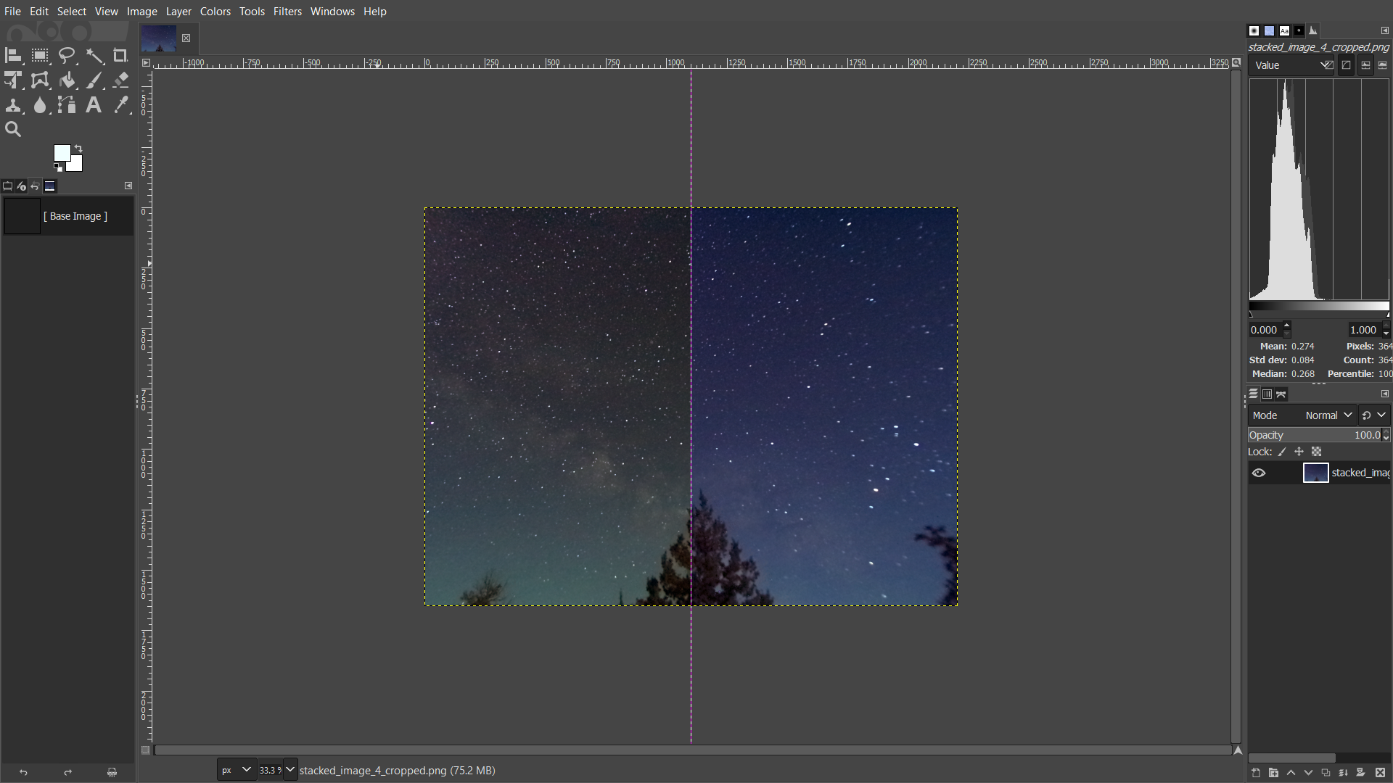Select the Cage Transform tool
The width and height of the screenshot is (1393, 783).
coord(40,80)
